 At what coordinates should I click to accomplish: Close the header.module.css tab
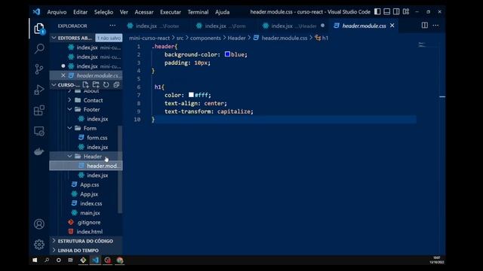coord(392,26)
